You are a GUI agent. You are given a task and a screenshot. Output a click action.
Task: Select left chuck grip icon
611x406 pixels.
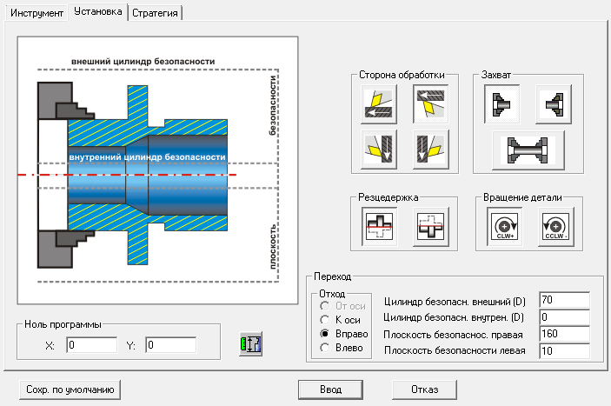pyautogui.click(x=501, y=105)
